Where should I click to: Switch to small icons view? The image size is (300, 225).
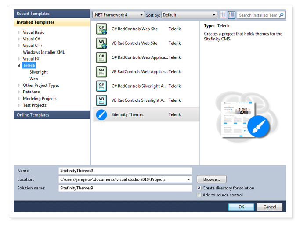(223, 15)
